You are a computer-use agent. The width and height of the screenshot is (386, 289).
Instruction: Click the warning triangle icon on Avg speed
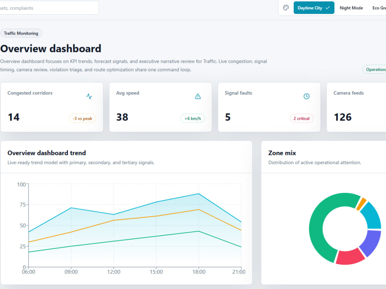(198, 96)
